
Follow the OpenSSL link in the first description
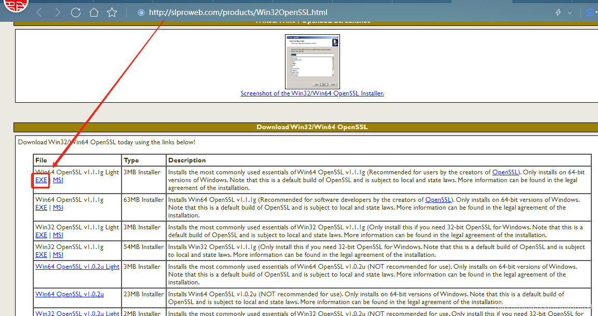(505, 172)
